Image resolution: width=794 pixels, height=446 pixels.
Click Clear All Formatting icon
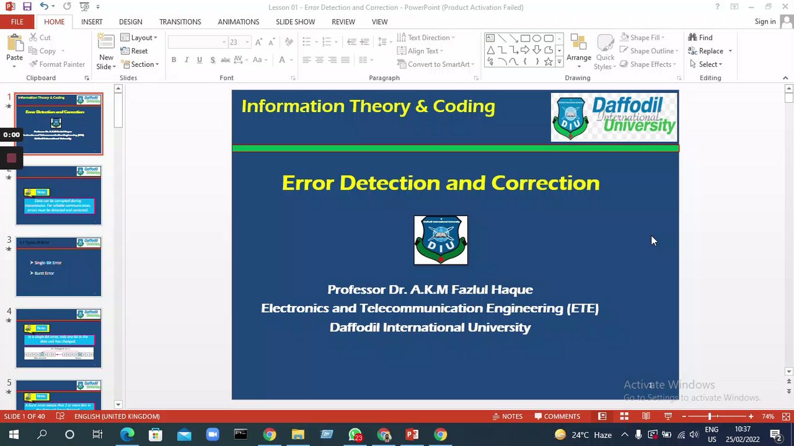(x=289, y=42)
